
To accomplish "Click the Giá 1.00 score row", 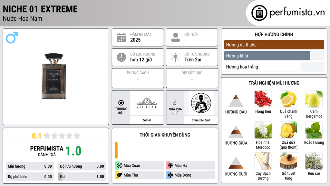I will [x=82, y=177].
